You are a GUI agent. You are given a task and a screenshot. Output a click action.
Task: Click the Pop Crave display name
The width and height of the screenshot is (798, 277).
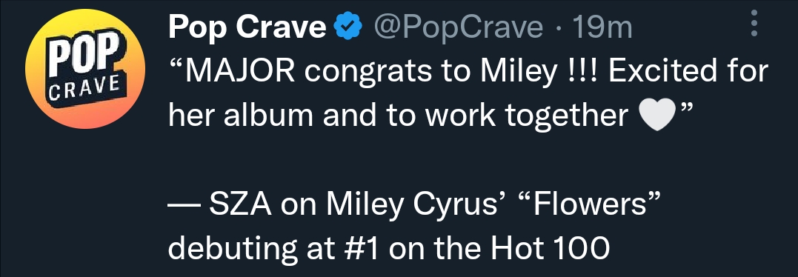[247, 27]
